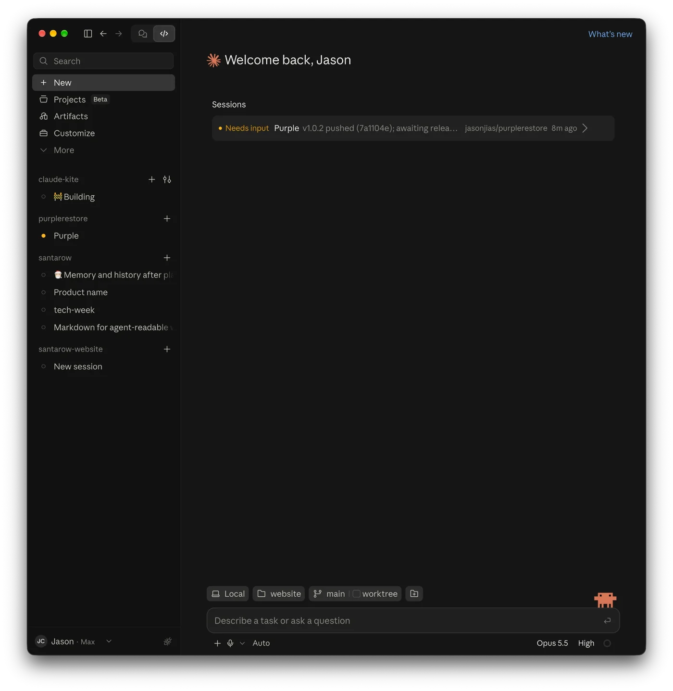The width and height of the screenshot is (673, 691).
Task: Open the microphone options chevron
Action: pos(242,643)
